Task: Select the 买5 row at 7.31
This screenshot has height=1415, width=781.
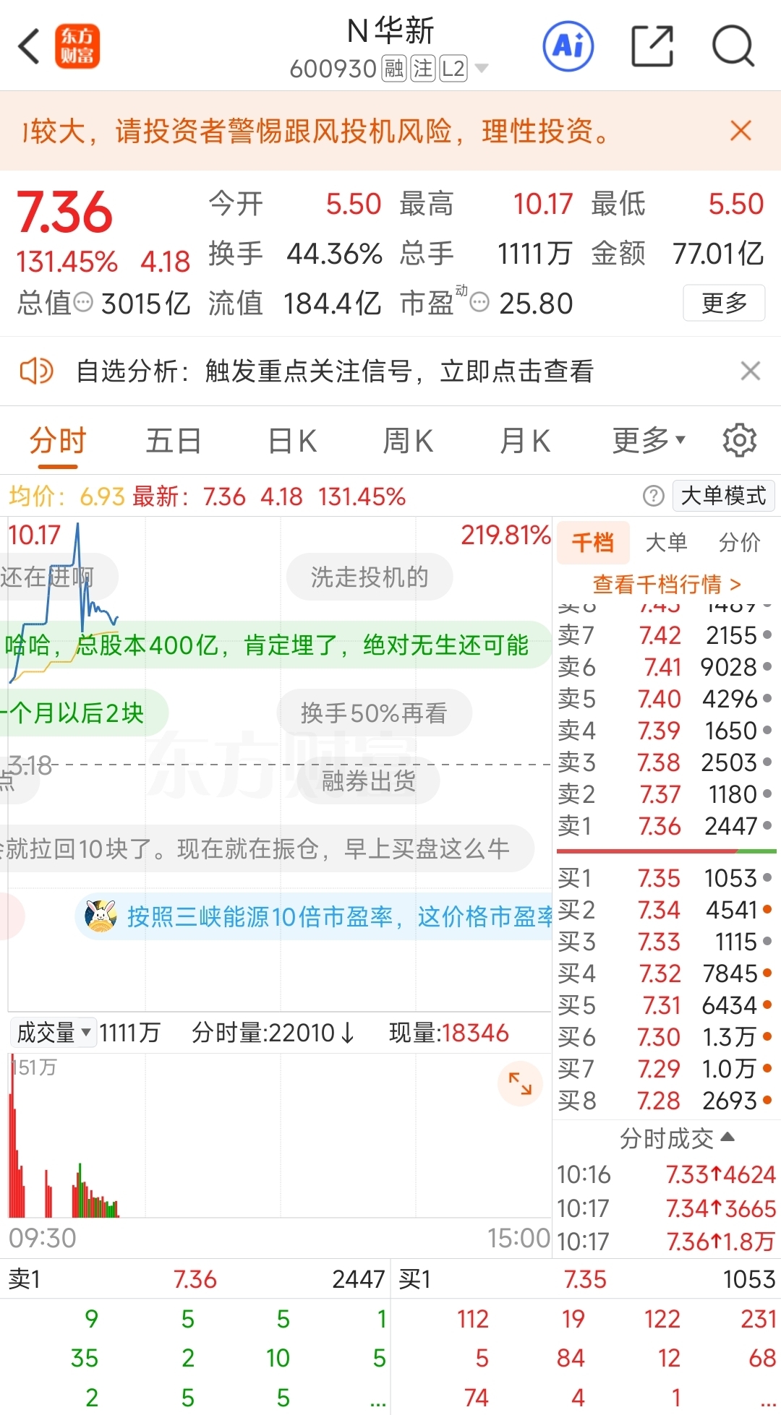Action: click(x=665, y=1005)
